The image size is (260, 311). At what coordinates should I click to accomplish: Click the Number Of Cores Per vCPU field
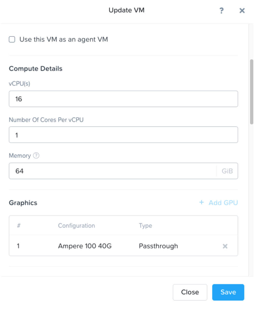pyautogui.click(x=123, y=135)
